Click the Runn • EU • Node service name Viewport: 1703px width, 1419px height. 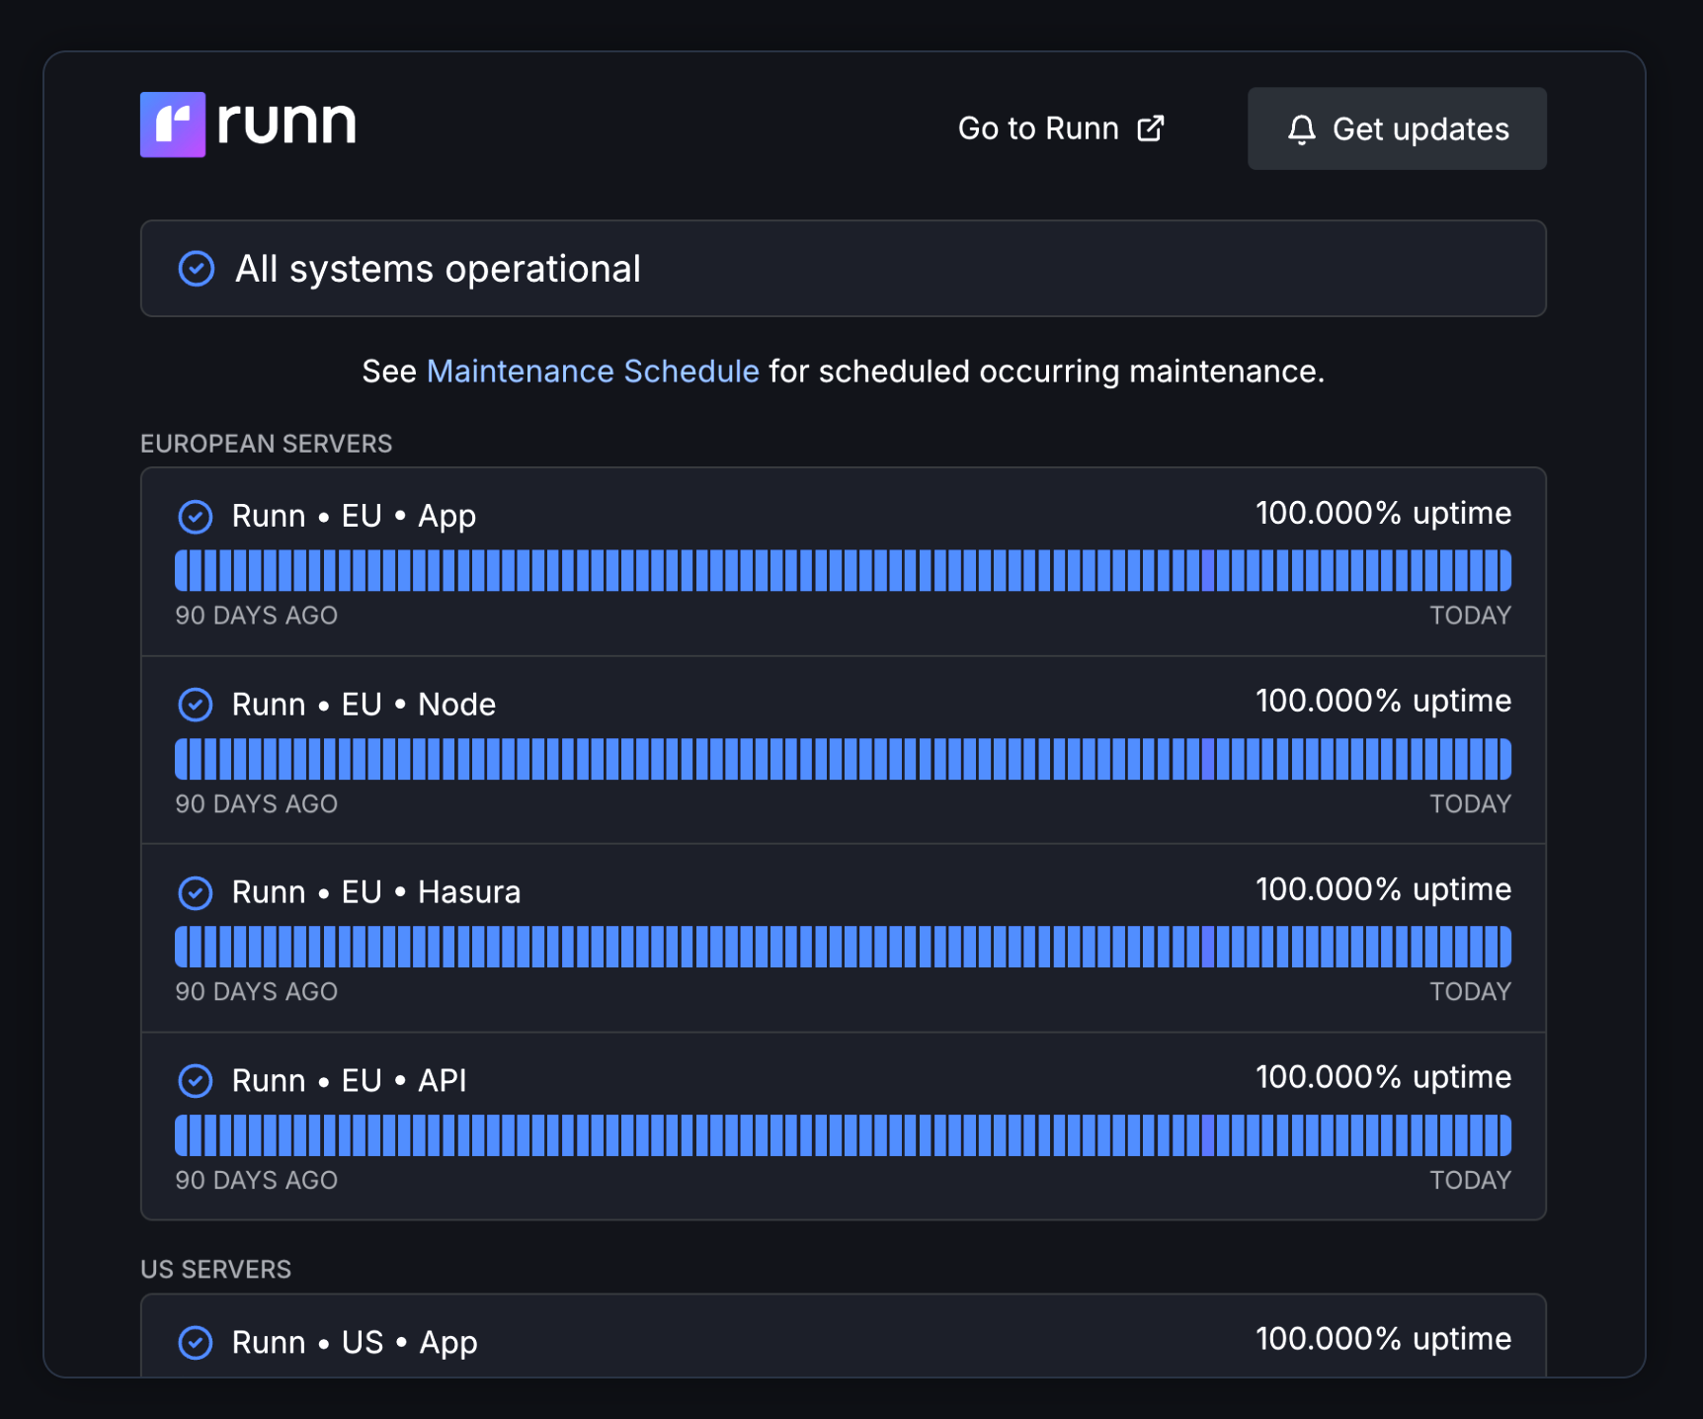click(x=364, y=705)
